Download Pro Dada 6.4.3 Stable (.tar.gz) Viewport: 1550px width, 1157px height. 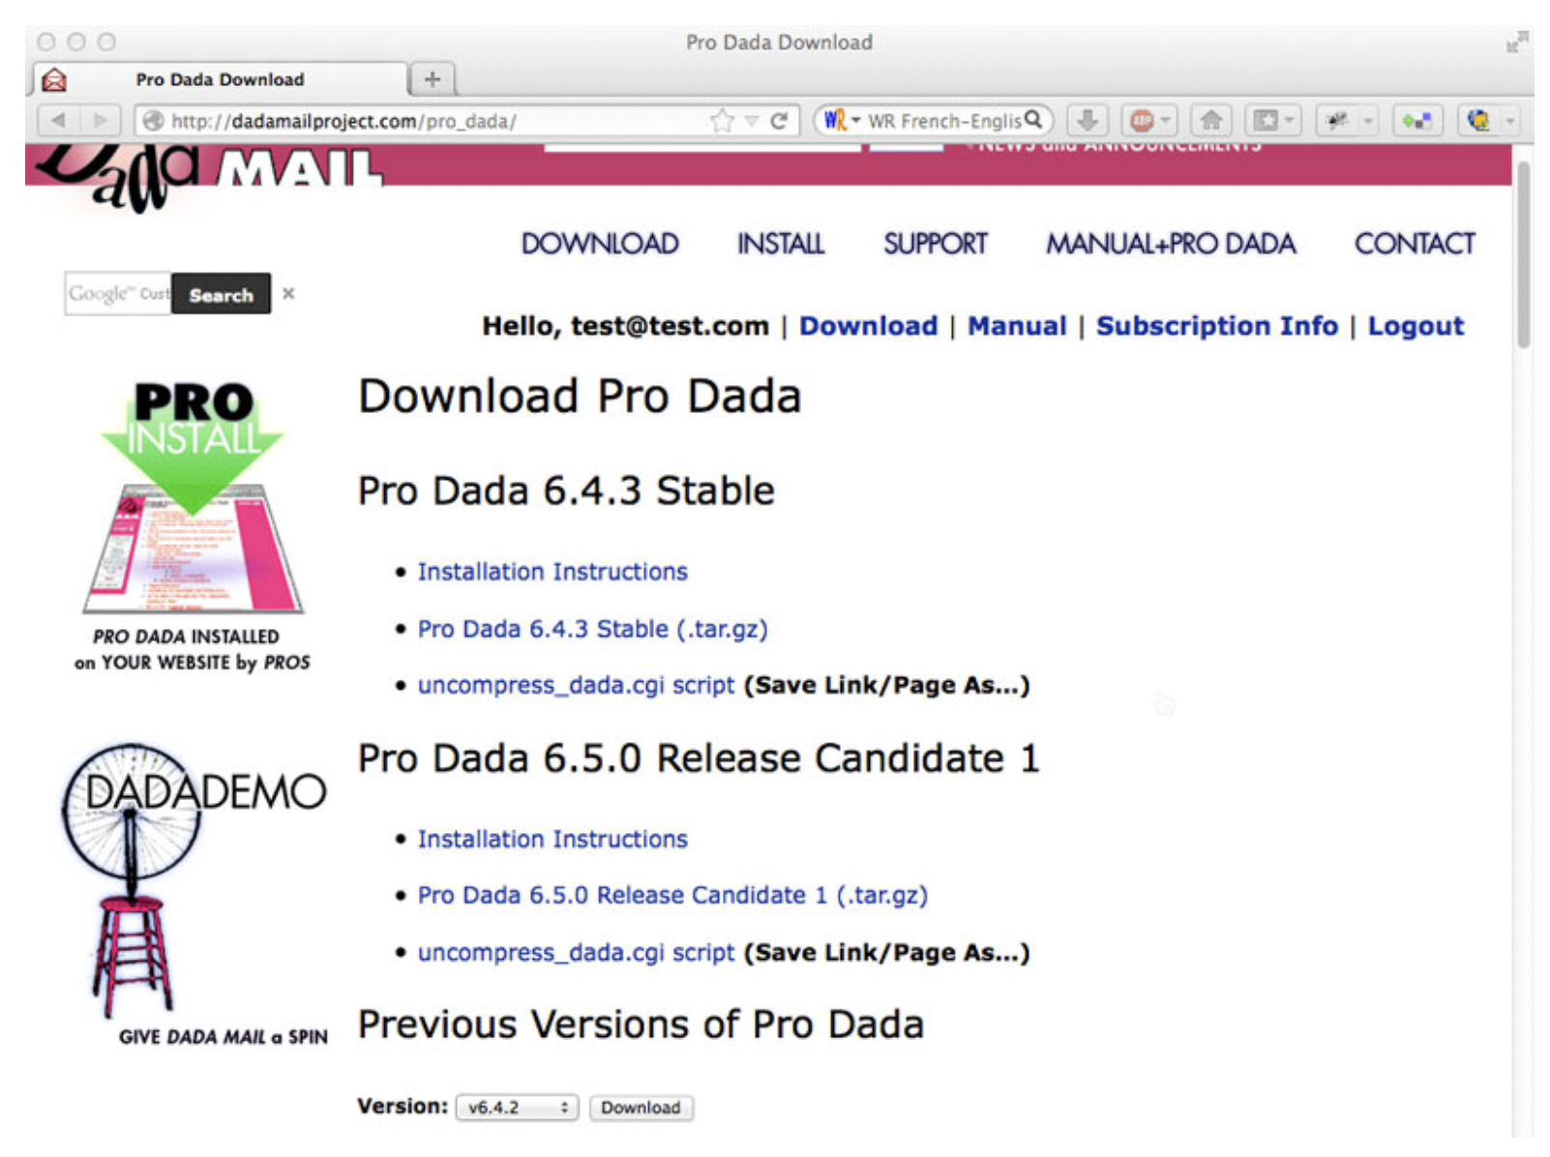click(x=592, y=629)
